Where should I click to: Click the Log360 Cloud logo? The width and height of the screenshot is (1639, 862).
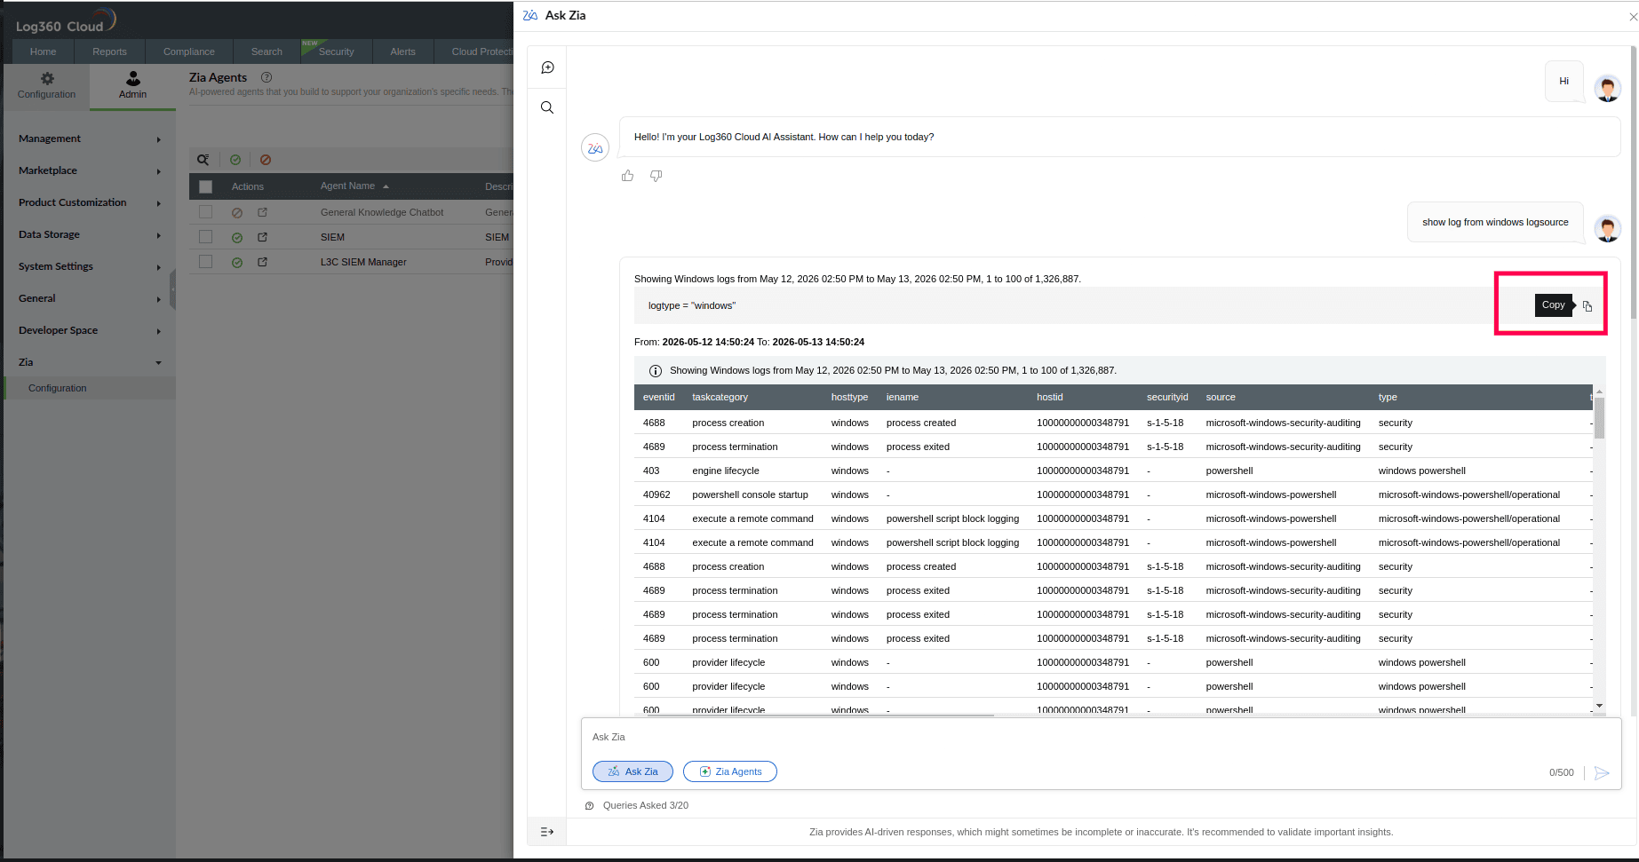point(65,20)
